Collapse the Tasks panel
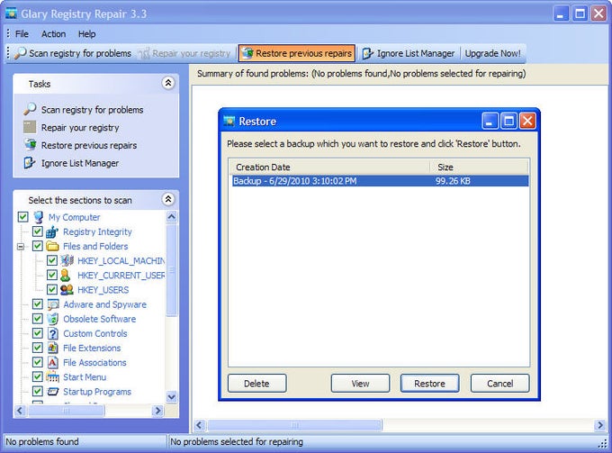Screen dimensions: 612x453 168,83
